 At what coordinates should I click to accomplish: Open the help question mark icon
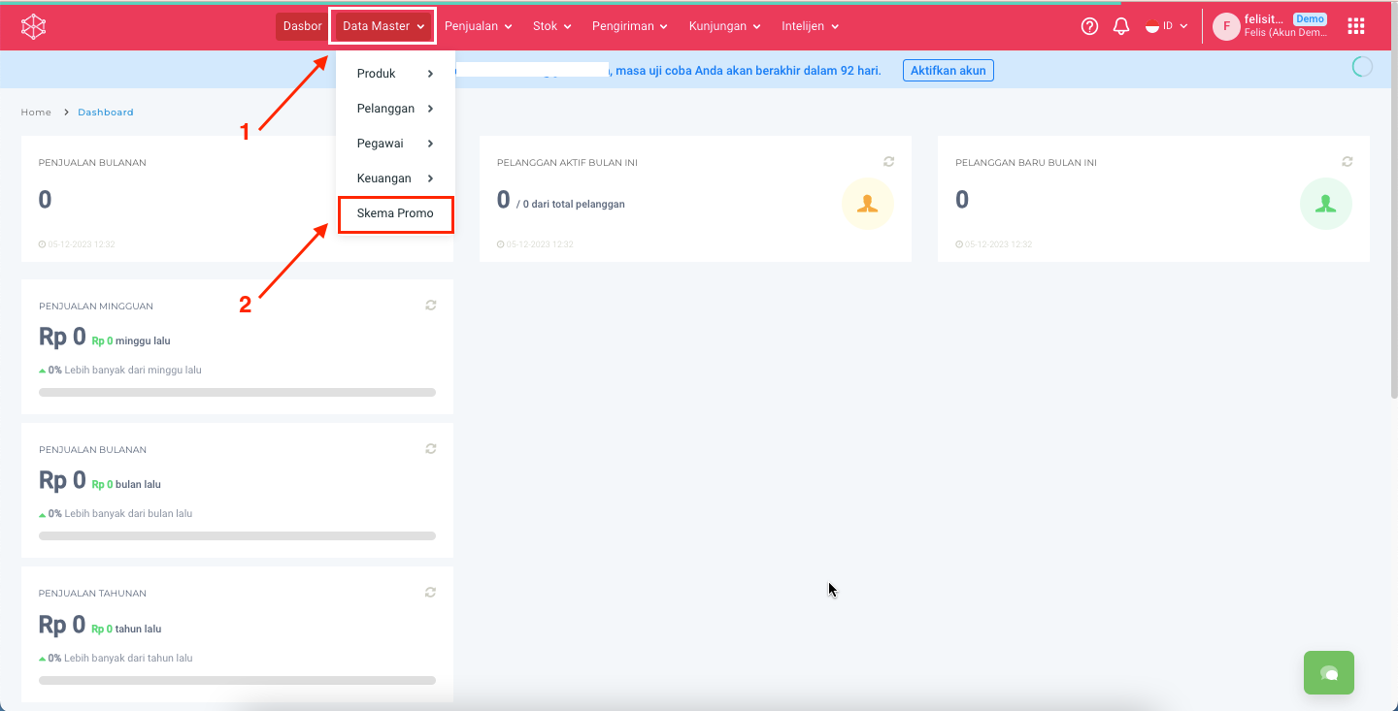tap(1089, 27)
